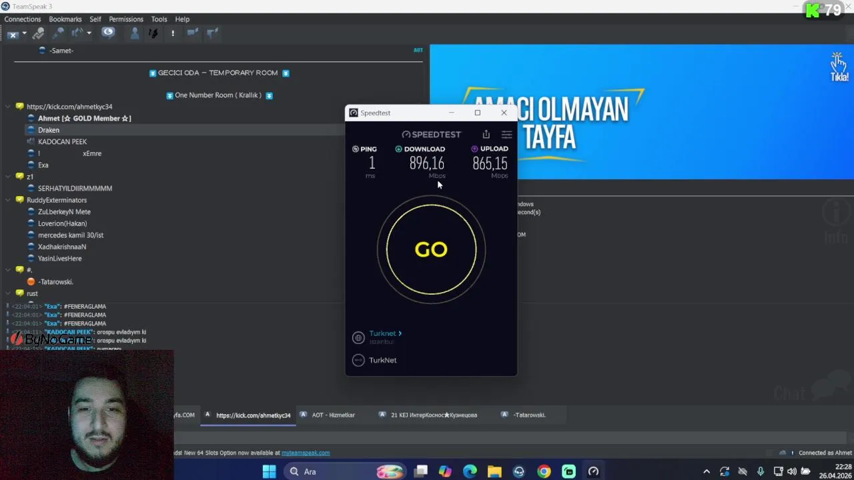This screenshot has height=480, width=854.
Task: Select user SERHATYILDIIRMMMMM
Action: click(75, 189)
